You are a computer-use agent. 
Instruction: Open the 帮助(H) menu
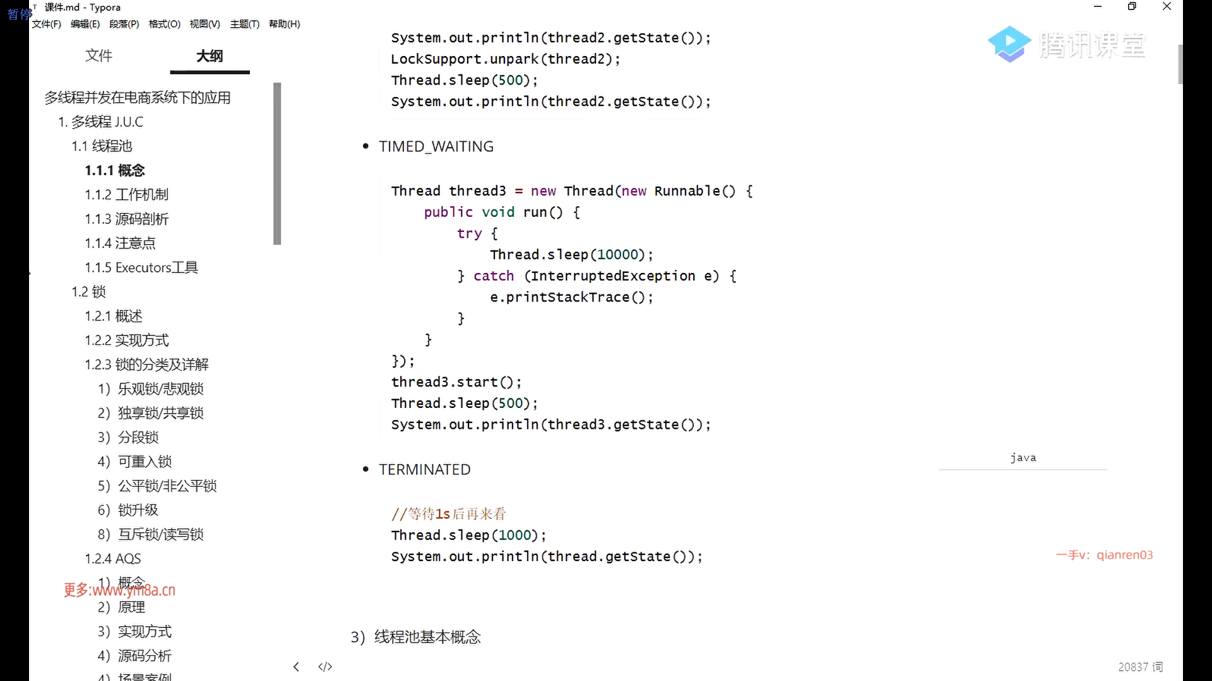pos(284,24)
